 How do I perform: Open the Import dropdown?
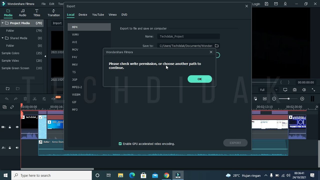[57, 23]
